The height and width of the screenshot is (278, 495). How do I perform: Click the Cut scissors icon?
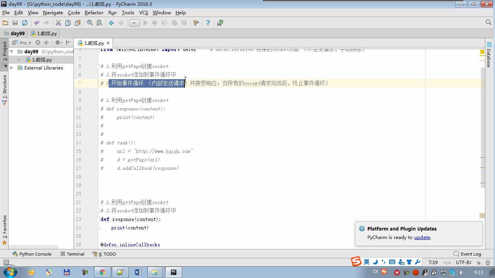(58, 23)
